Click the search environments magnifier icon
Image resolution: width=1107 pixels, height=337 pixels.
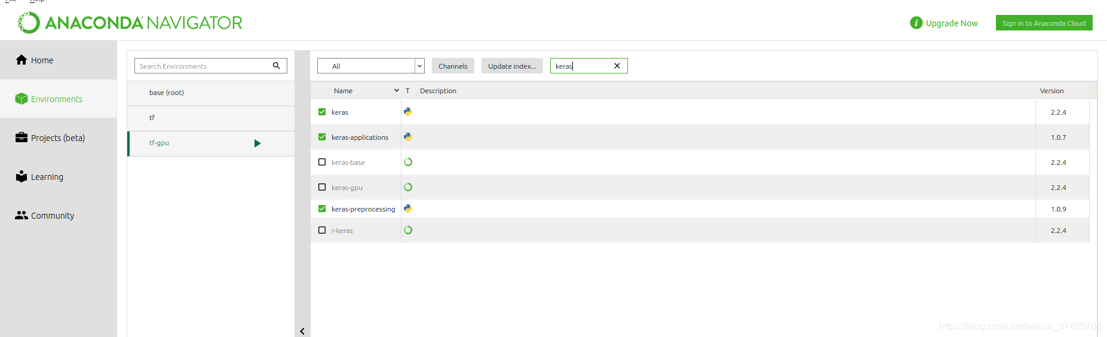pyautogui.click(x=277, y=66)
